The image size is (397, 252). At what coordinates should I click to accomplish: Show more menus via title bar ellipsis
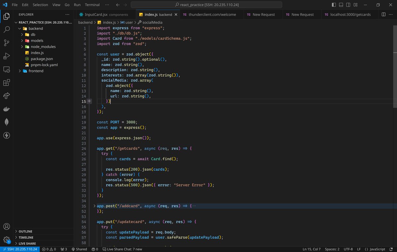pyautogui.click(x=107, y=5)
